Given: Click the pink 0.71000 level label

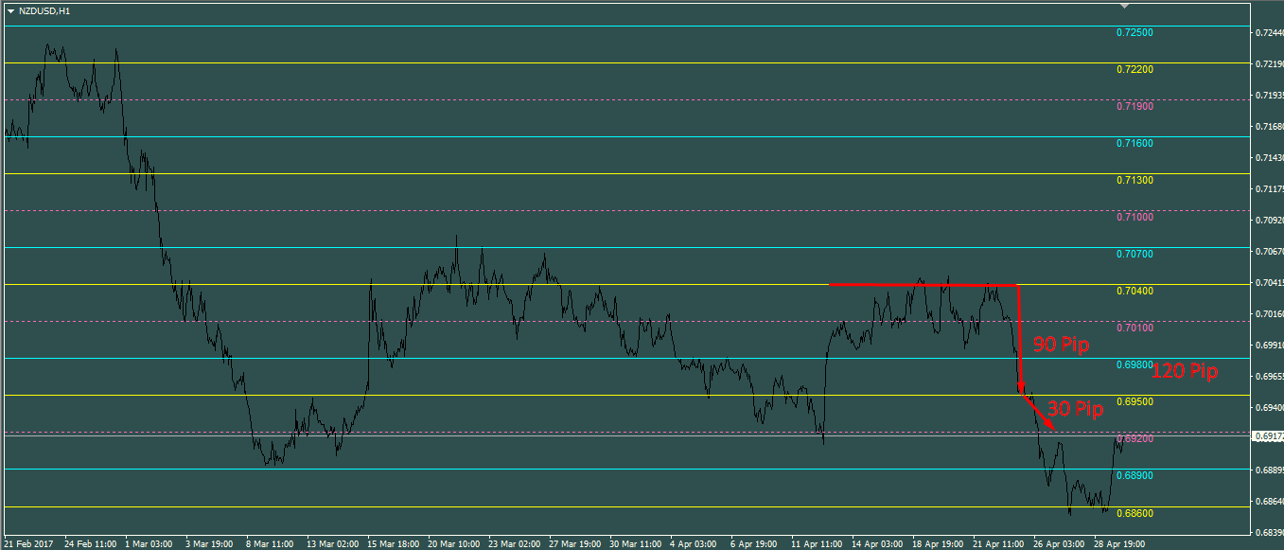Looking at the screenshot, I should coord(1134,218).
